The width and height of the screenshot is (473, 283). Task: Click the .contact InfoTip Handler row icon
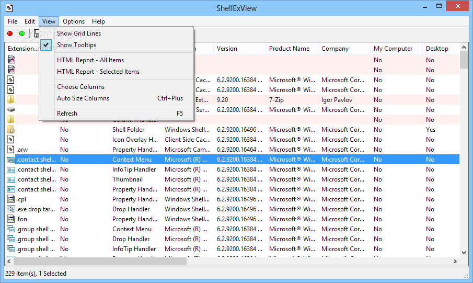click(11, 169)
